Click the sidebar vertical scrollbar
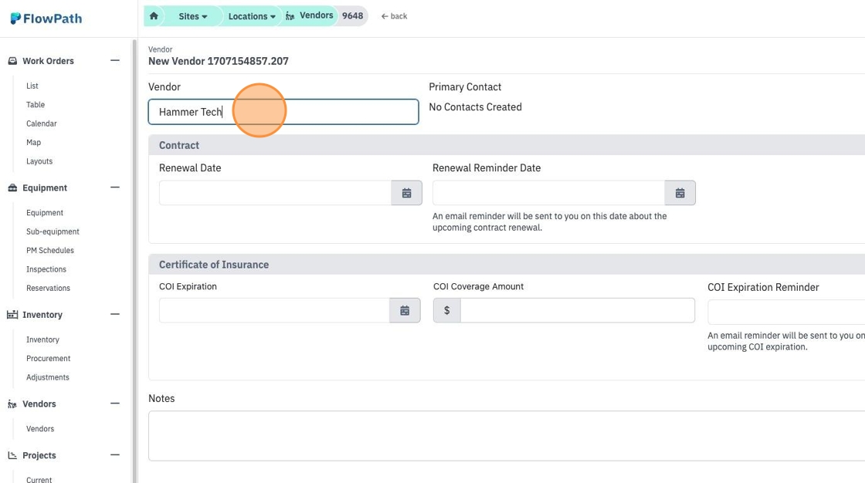This screenshot has width=865, height=483. pos(134,260)
